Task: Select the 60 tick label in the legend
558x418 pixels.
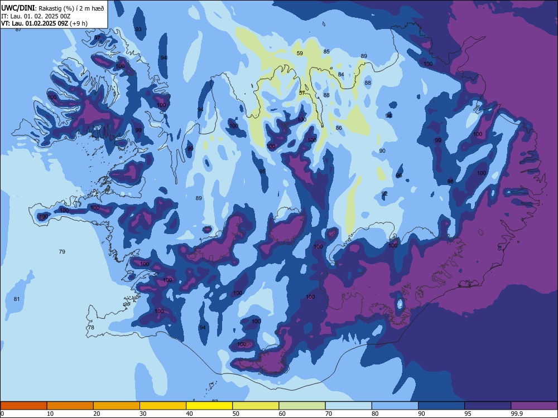Action: coord(282,414)
